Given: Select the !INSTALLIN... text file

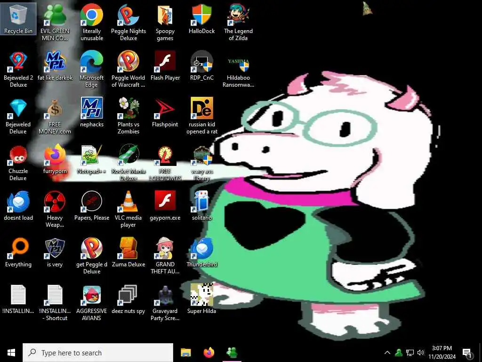Looking at the screenshot, I should (x=18, y=299).
